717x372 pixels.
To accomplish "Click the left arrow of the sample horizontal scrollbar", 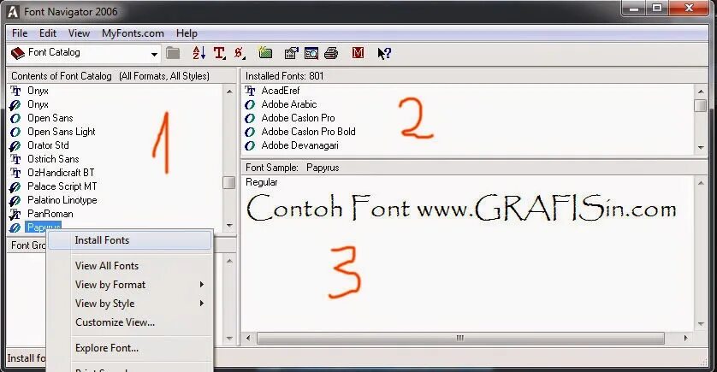I will click(248, 338).
